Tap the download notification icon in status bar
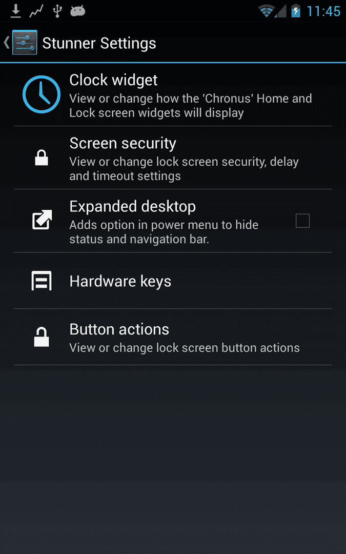Screen dimensions: 346x554 pos(15,11)
